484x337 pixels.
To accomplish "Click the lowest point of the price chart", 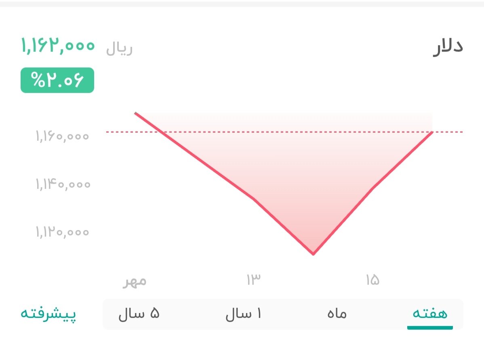I will pos(313,254).
